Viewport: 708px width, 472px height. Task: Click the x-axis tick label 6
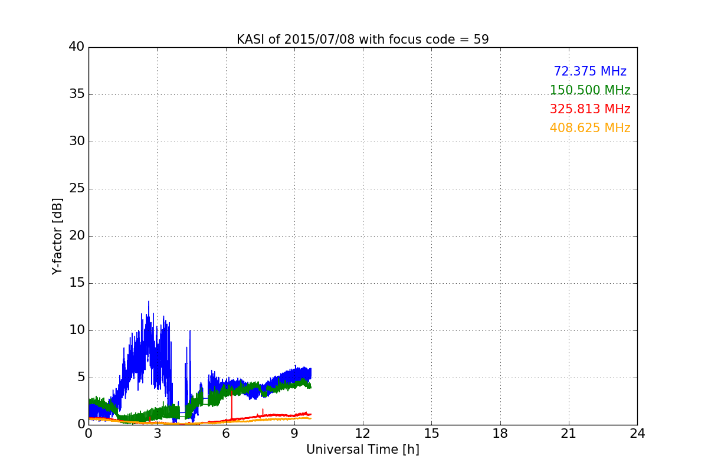225,433
